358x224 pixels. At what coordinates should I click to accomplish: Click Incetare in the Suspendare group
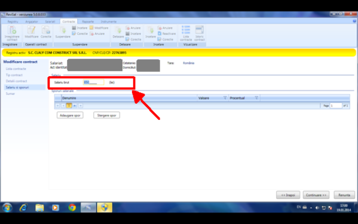click(x=79, y=28)
